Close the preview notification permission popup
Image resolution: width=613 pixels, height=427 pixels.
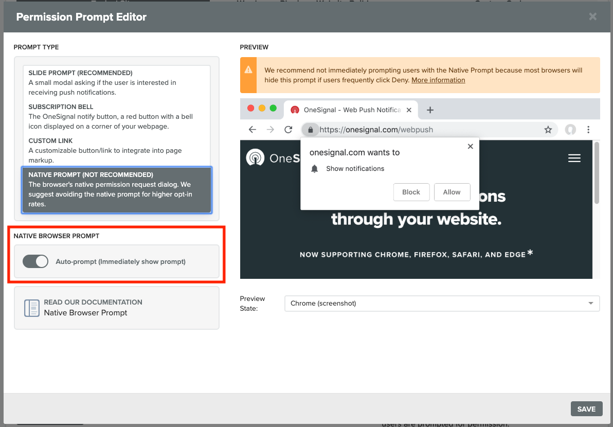tap(471, 146)
